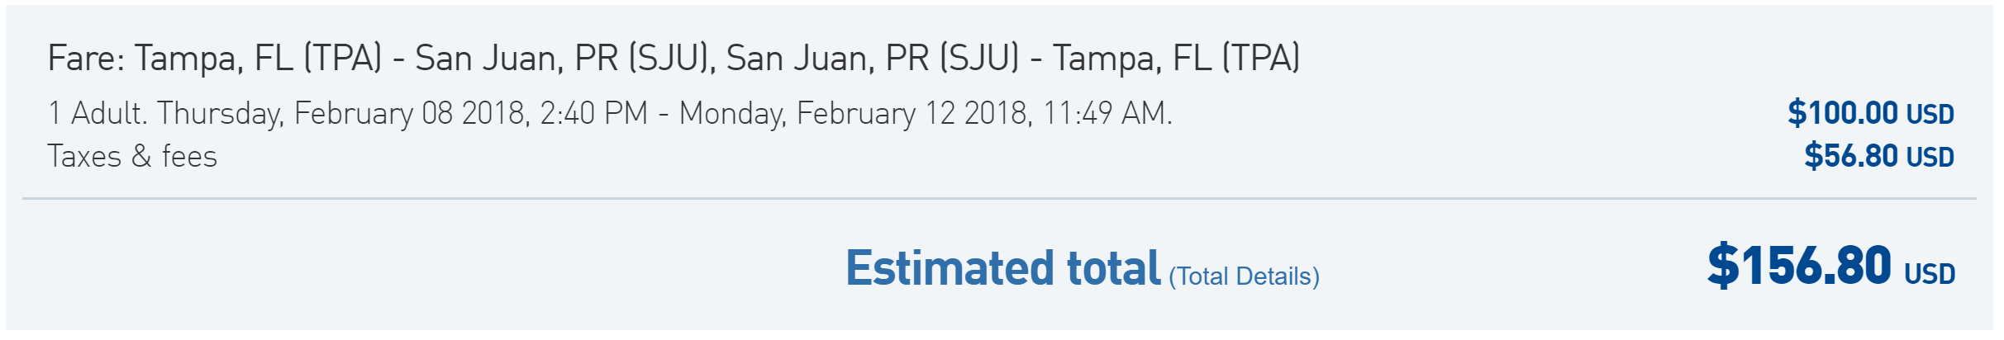
Task: Click the Monday, February 12 2018 return date
Action: (856, 113)
